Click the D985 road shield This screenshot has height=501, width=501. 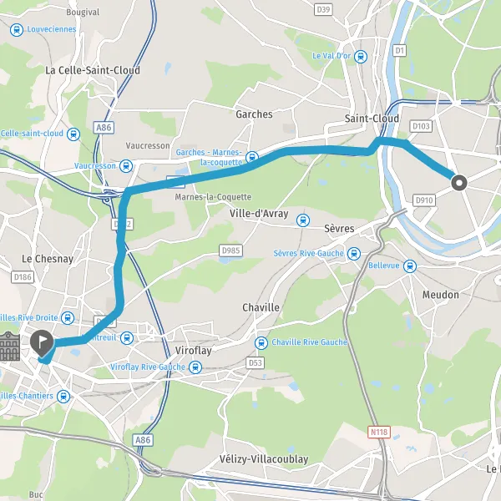click(x=230, y=250)
